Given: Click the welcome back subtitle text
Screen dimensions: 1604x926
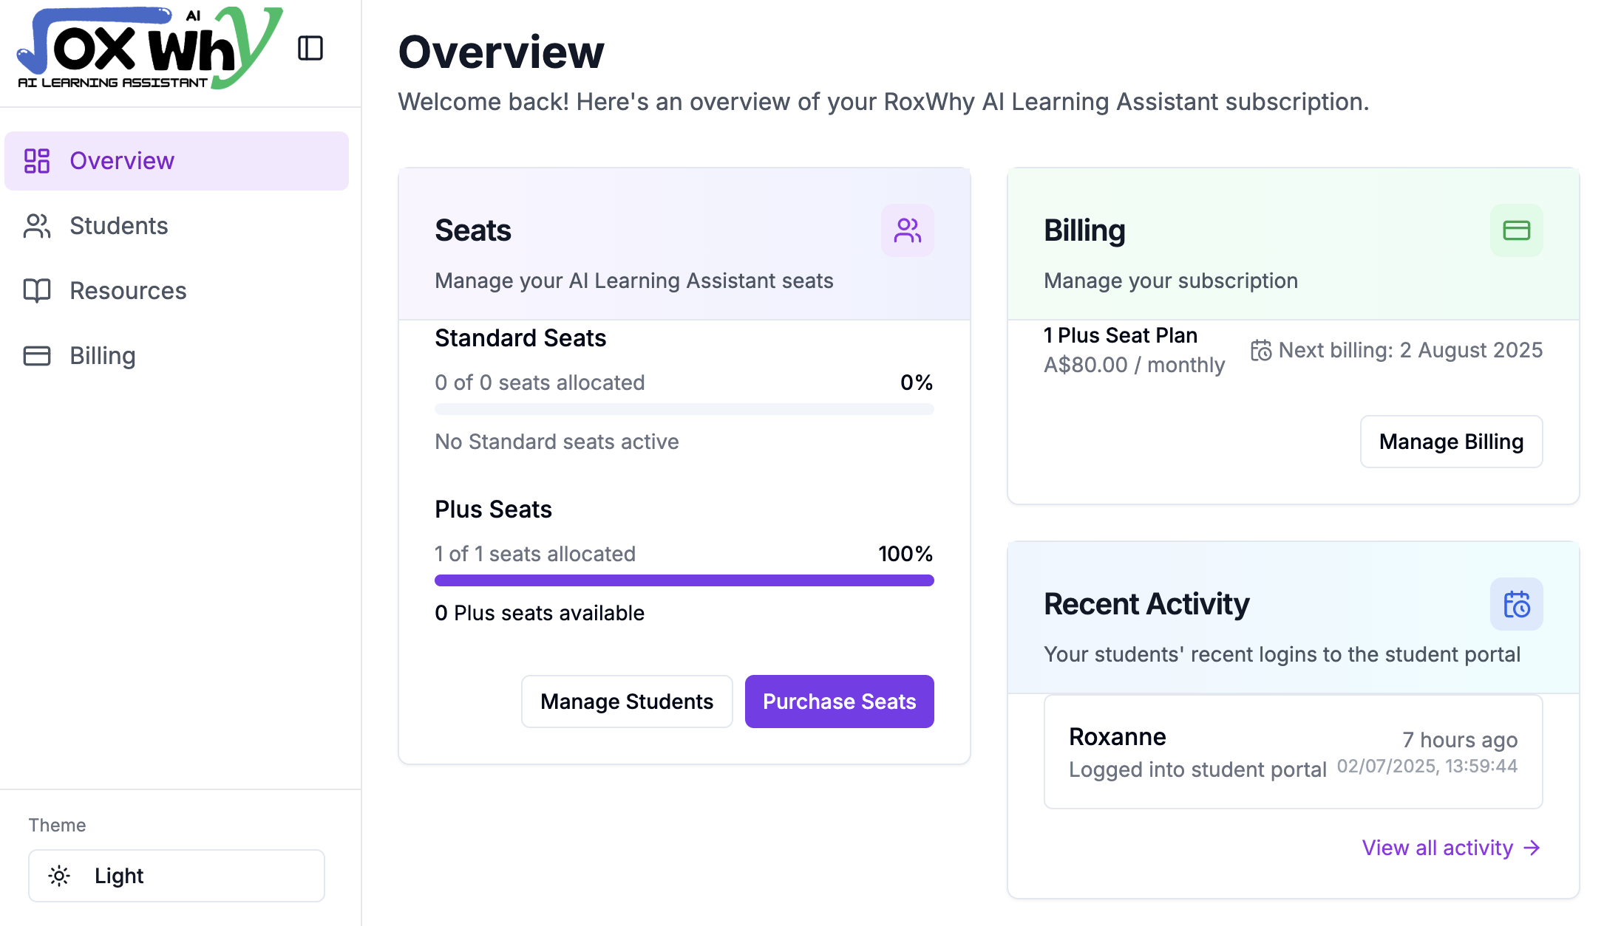Looking at the screenshot, I should (883, 102).
